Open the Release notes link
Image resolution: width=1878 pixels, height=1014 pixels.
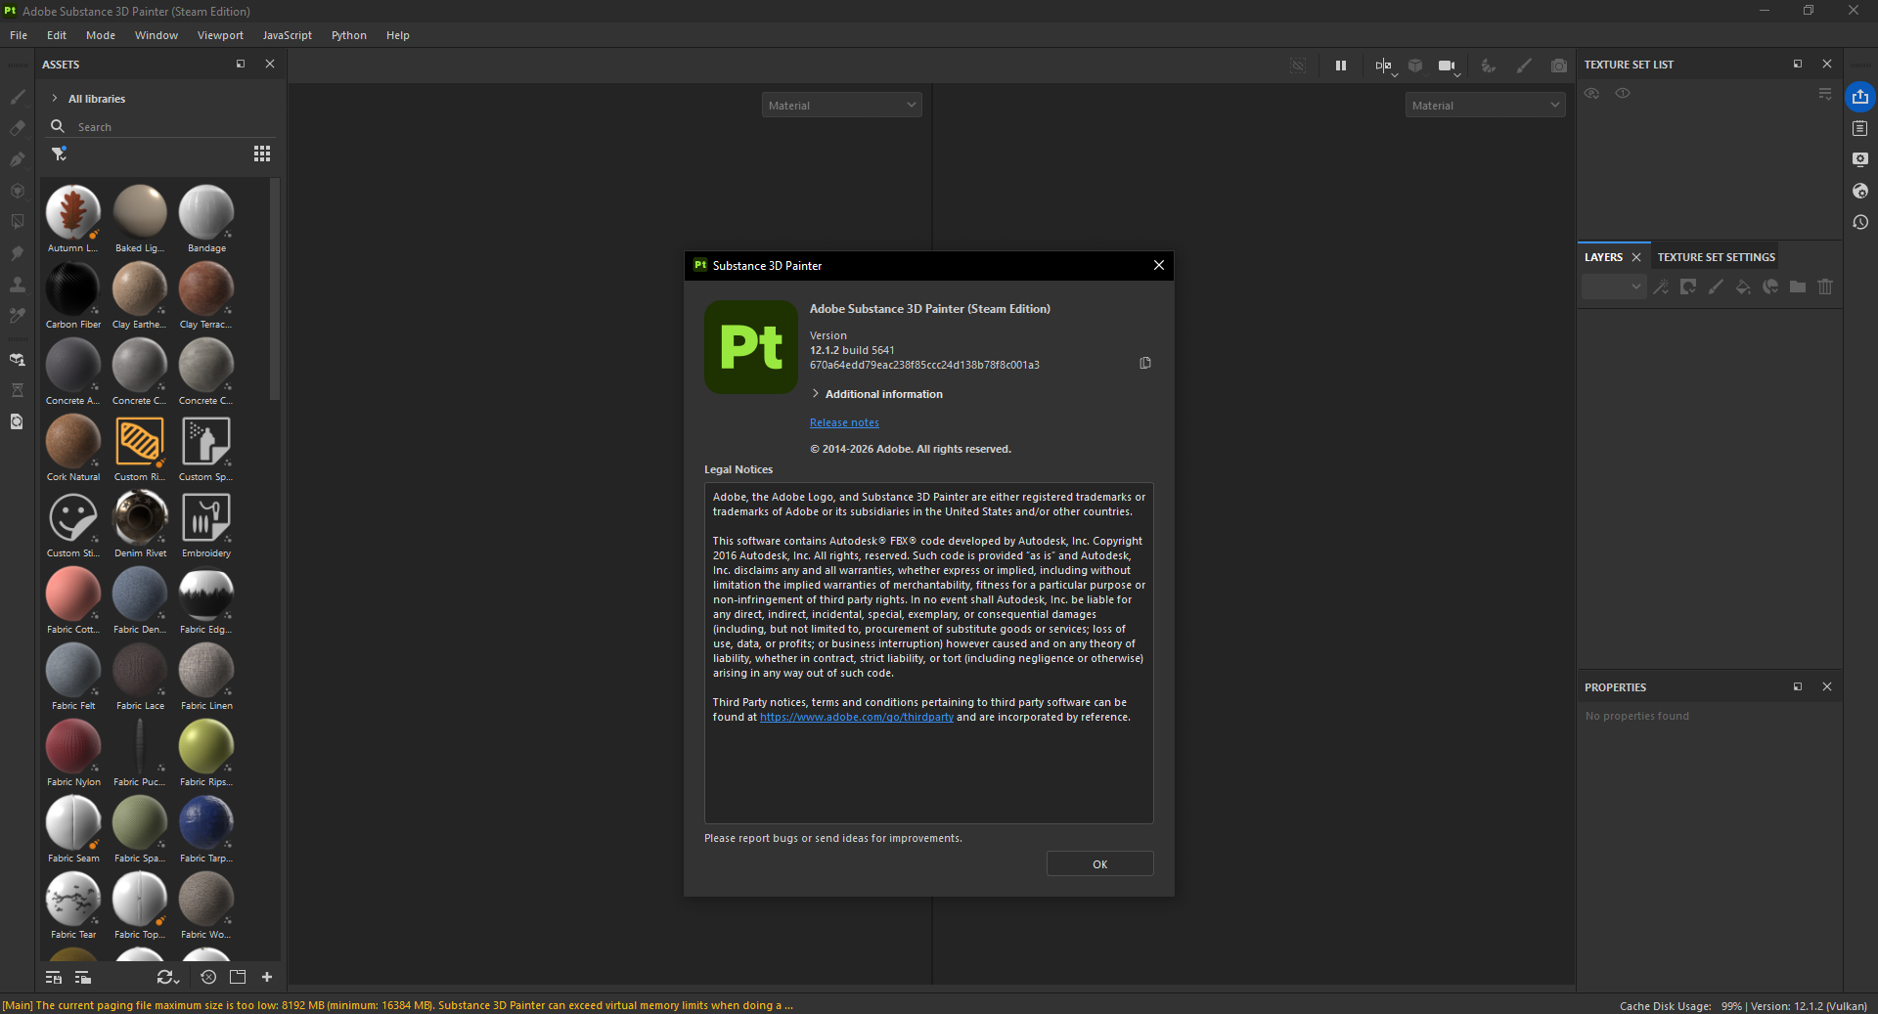click(844, 422)
